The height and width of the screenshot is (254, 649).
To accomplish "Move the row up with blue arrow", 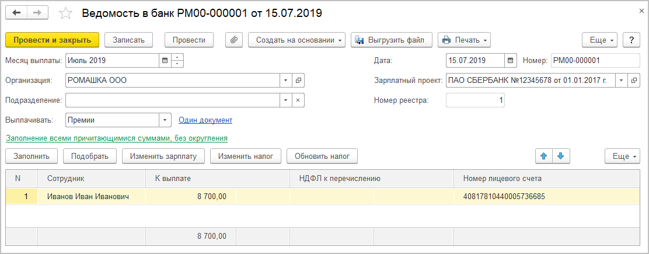I will click(543, 156).
